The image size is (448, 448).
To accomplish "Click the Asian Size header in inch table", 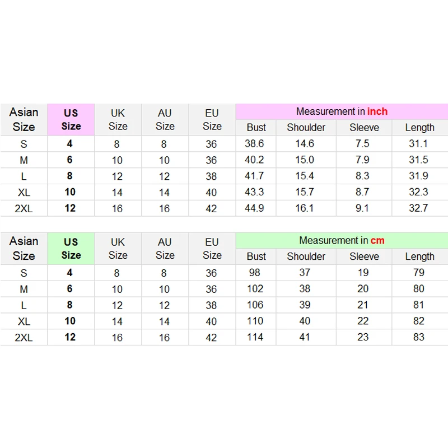I will pyautogui.click(x=24, y=120).
